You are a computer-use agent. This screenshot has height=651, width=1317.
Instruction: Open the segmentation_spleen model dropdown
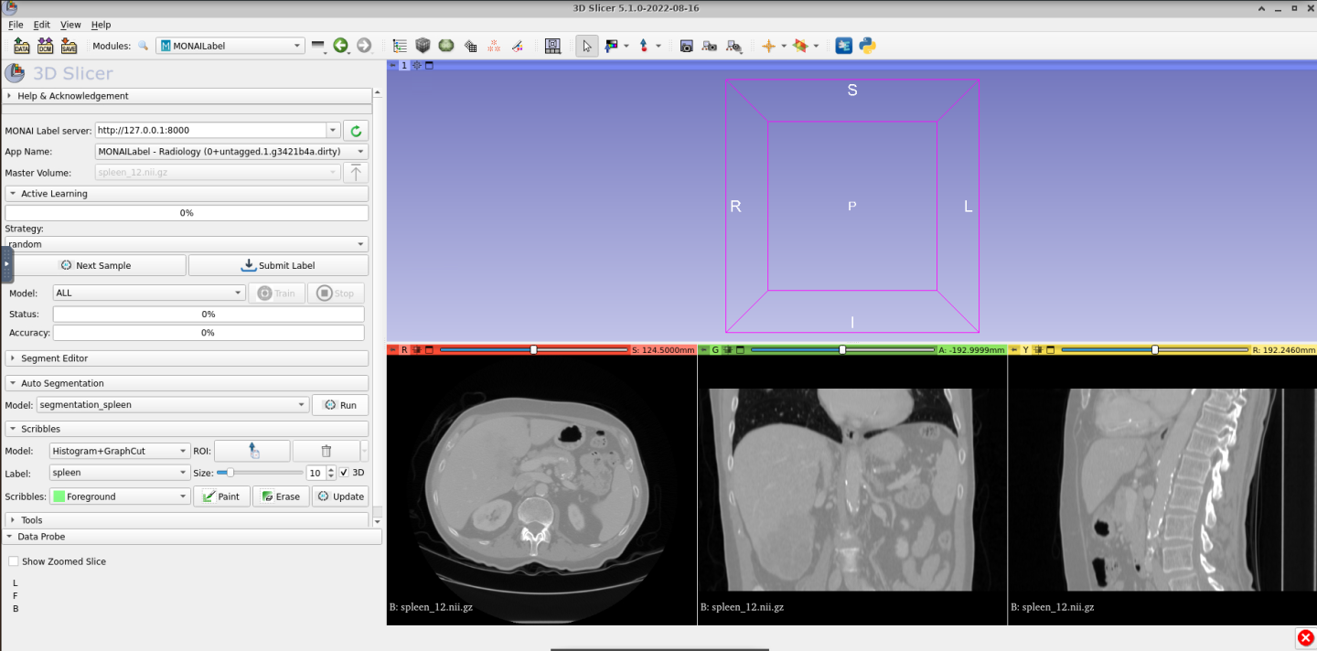click(173, 405)
